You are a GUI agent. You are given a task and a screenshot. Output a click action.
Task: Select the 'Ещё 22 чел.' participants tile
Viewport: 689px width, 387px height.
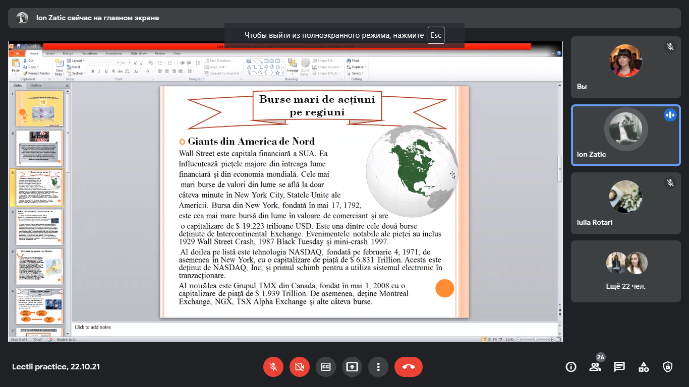click(625, 271)
